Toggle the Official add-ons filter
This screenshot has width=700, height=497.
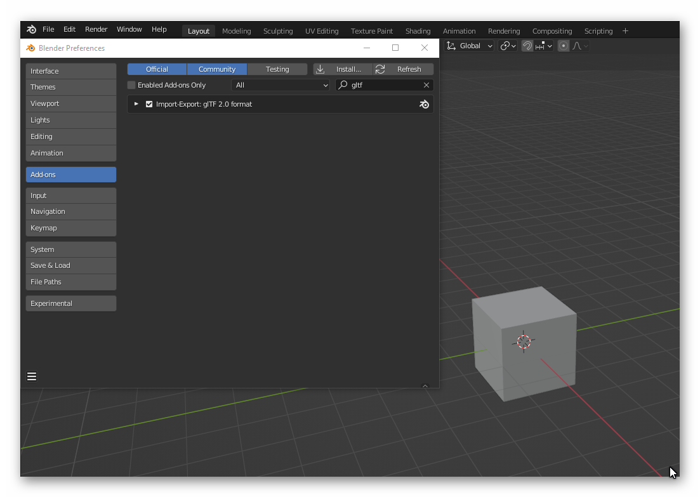coord(157,69)
